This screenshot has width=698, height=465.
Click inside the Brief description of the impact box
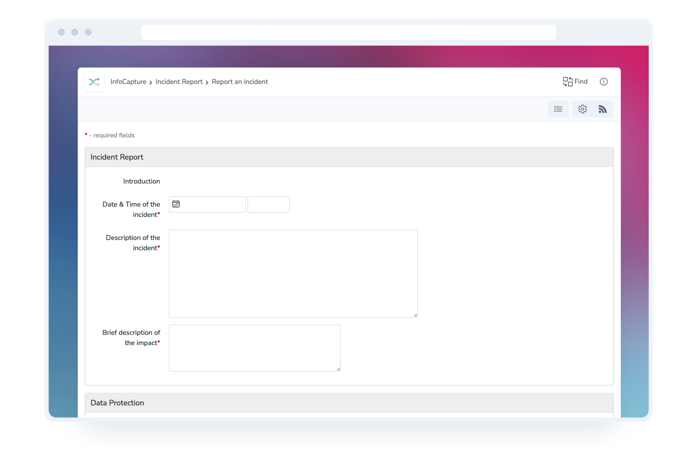point(254,347)
